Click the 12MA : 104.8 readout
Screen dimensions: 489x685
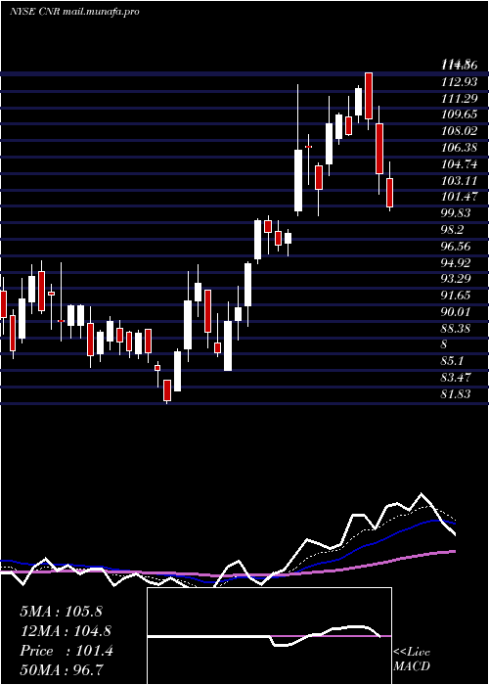coord(66,631)
